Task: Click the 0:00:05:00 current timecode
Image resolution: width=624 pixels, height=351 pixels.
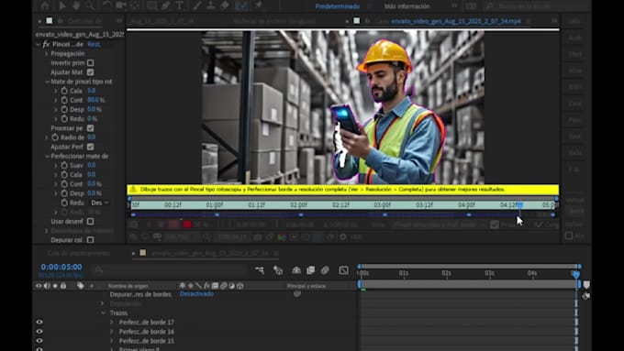Action: (61, 267)
